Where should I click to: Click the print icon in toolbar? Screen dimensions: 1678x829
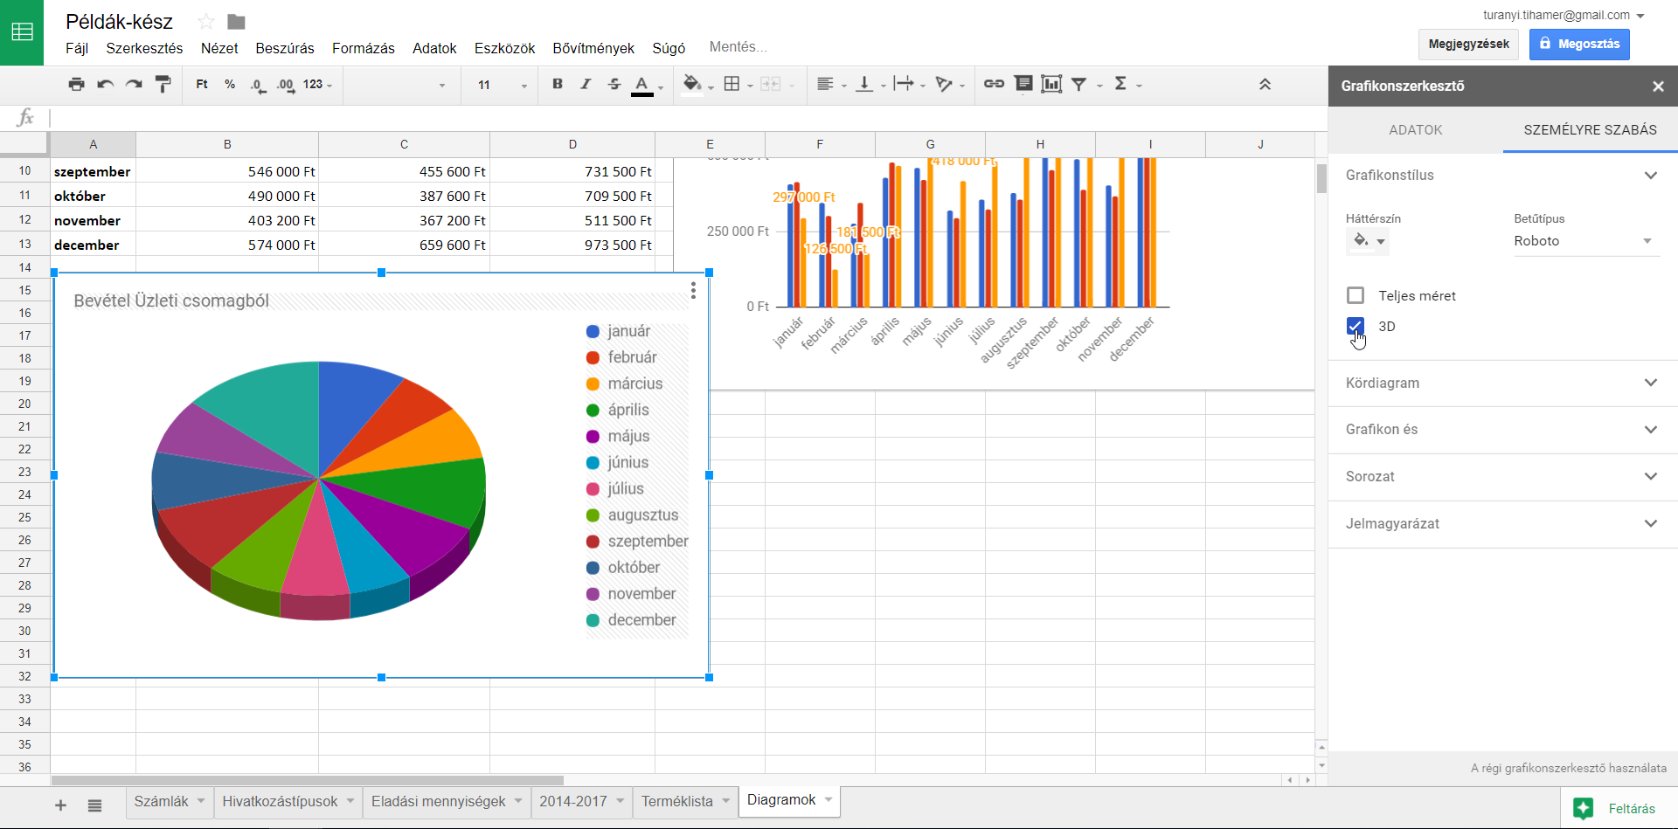77,84
